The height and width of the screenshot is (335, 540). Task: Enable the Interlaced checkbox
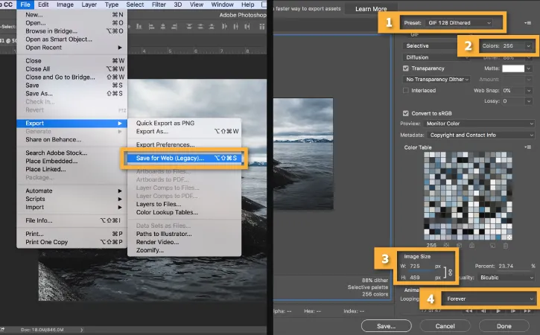(406, 90)
